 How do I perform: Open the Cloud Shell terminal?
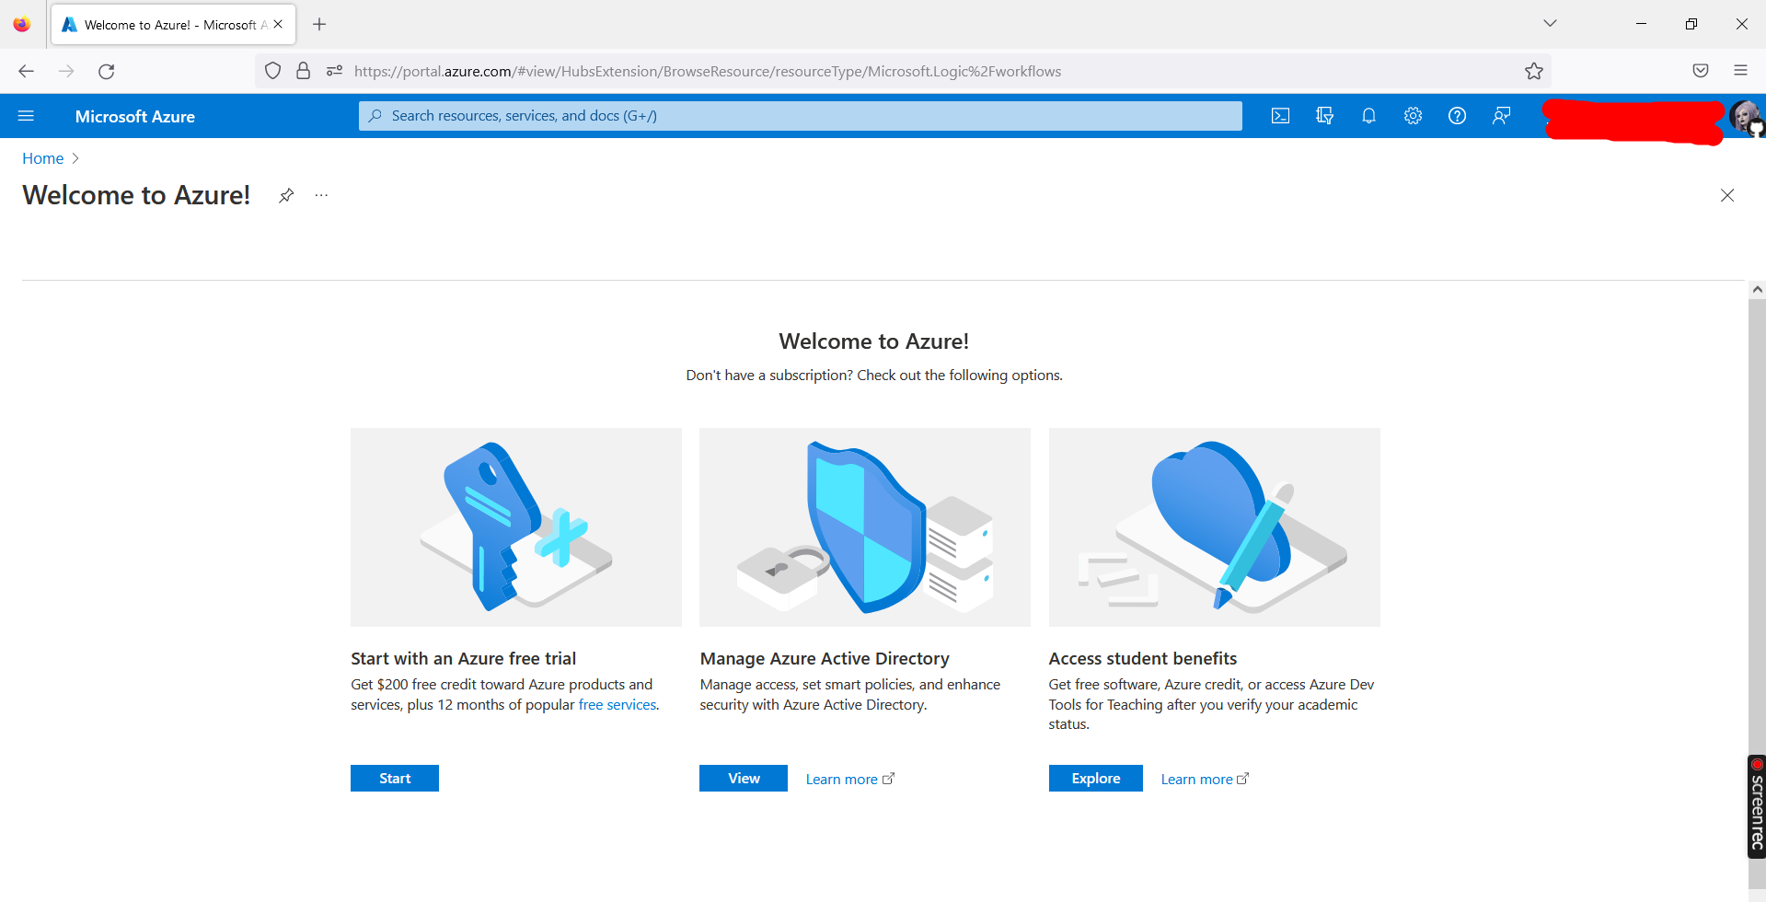(1280, 115)
